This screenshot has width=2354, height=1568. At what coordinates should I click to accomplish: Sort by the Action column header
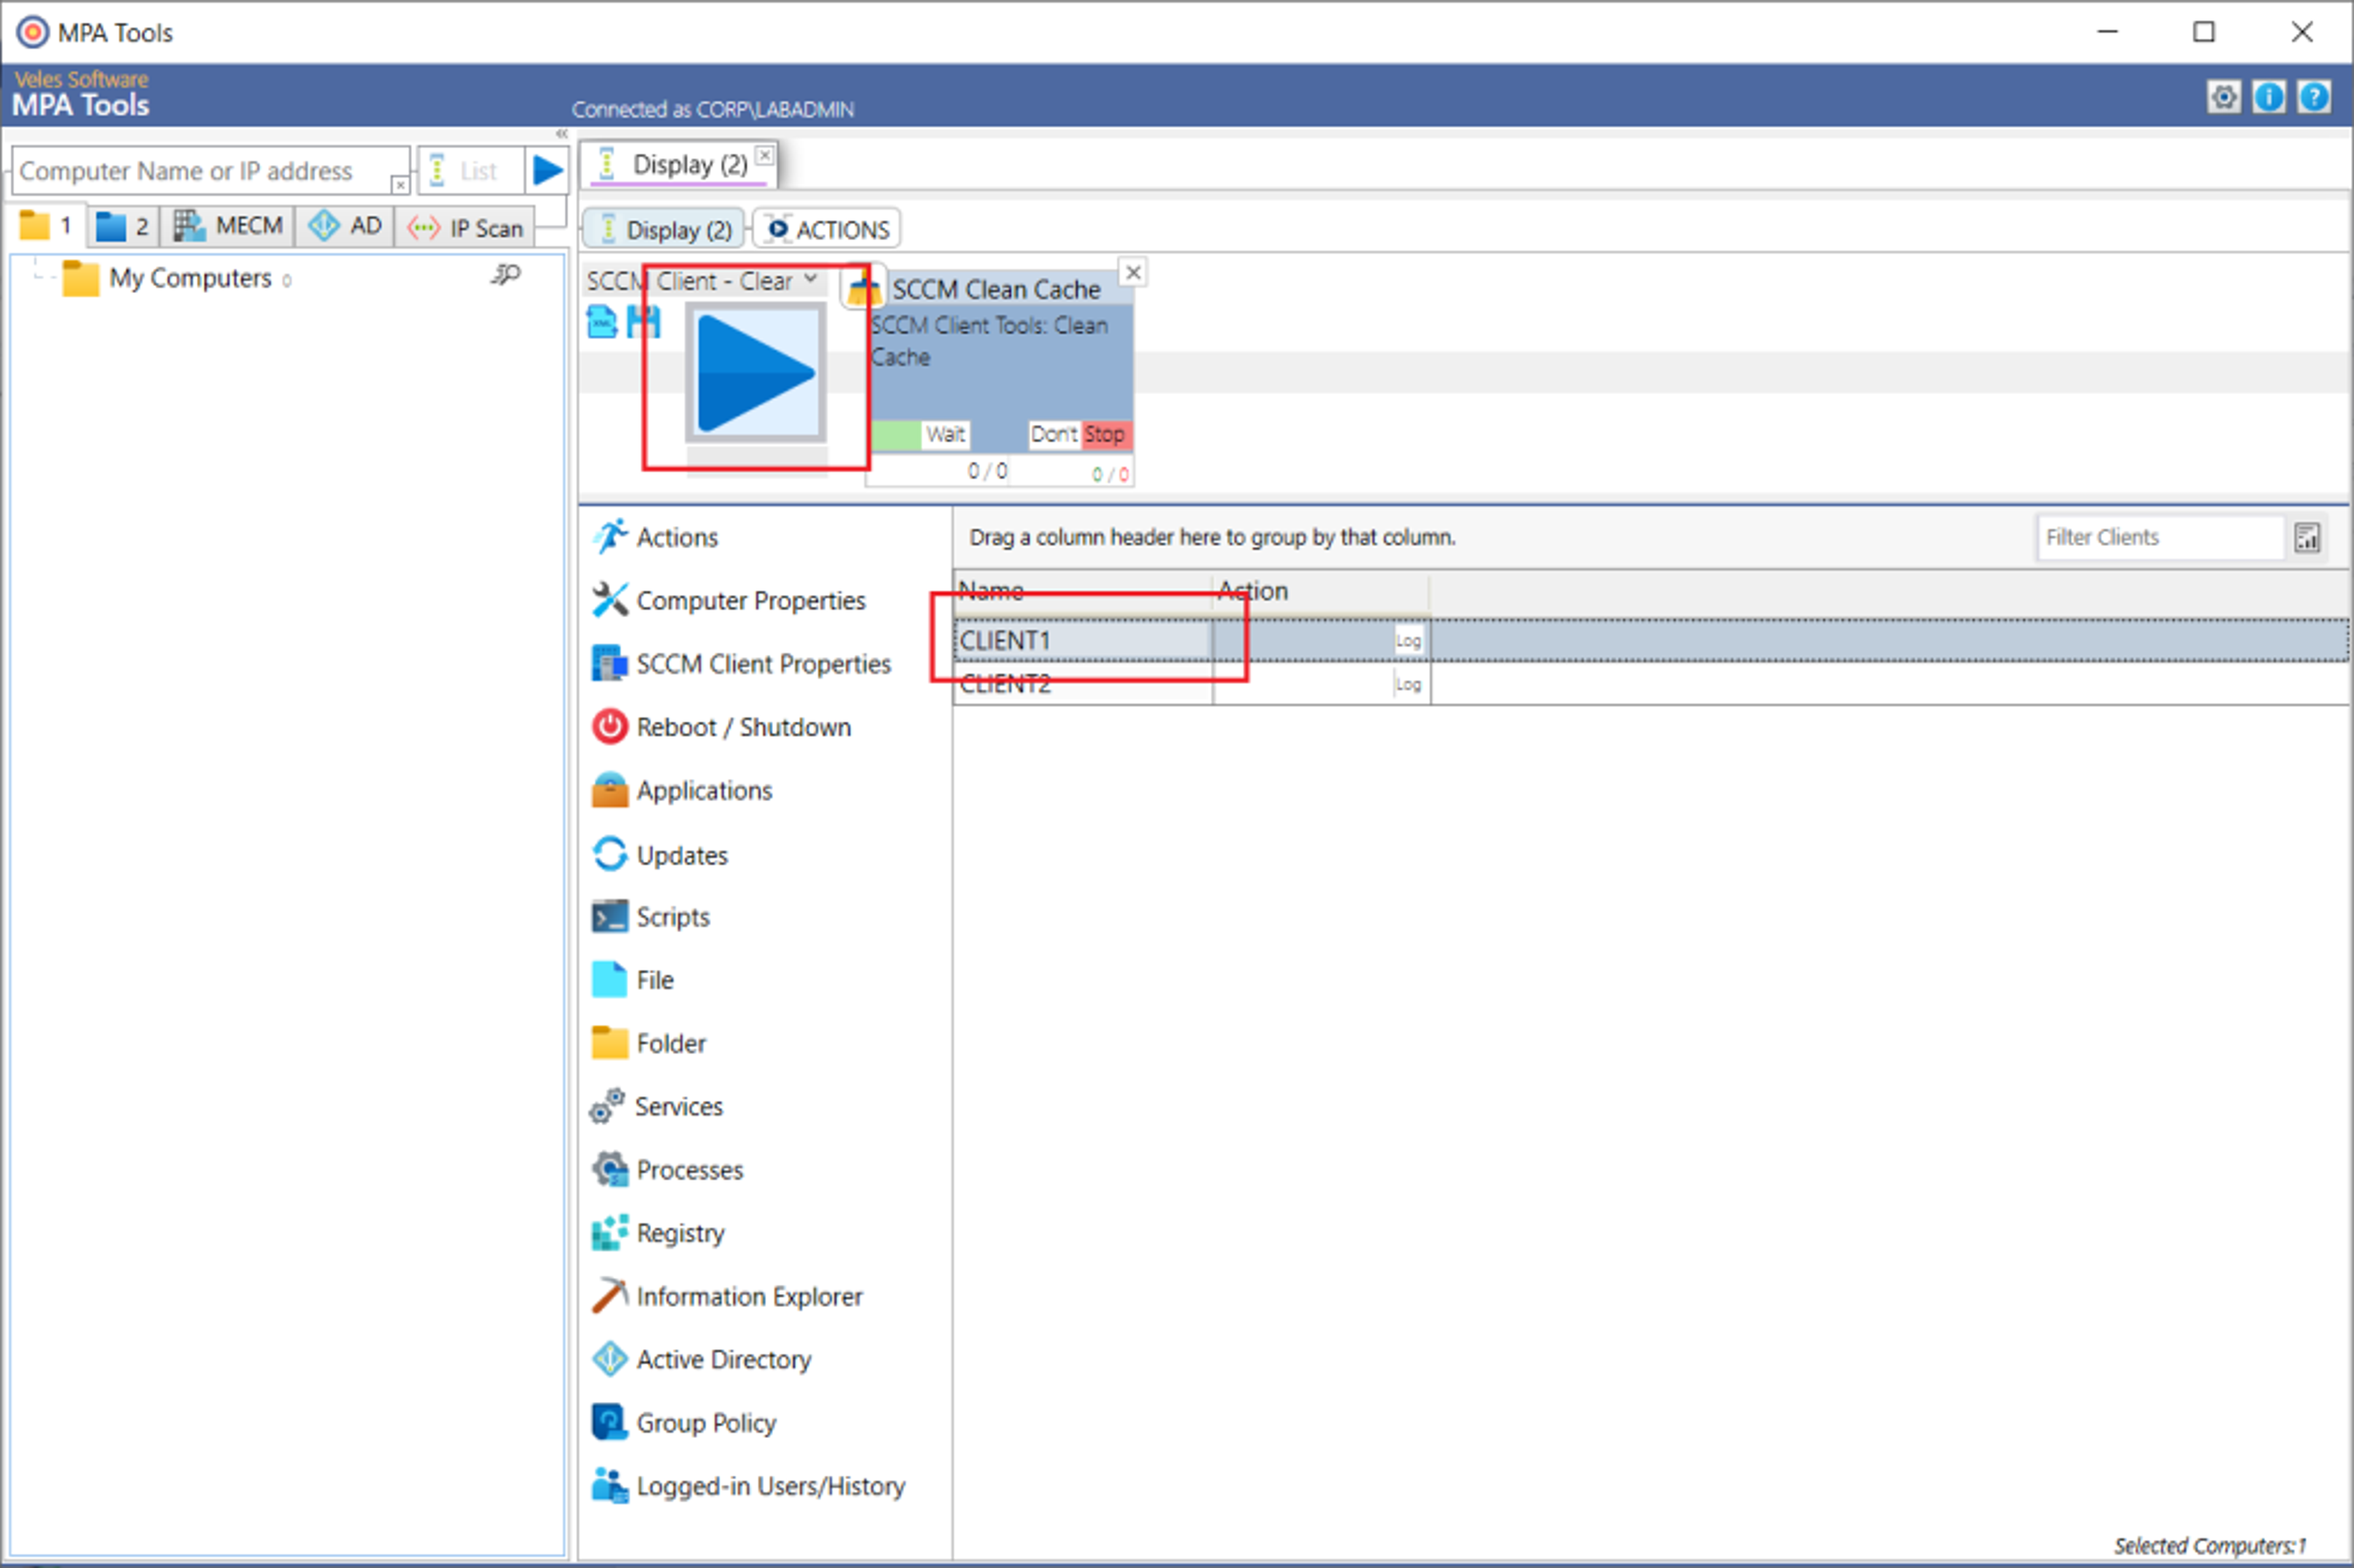[1321, 591]
